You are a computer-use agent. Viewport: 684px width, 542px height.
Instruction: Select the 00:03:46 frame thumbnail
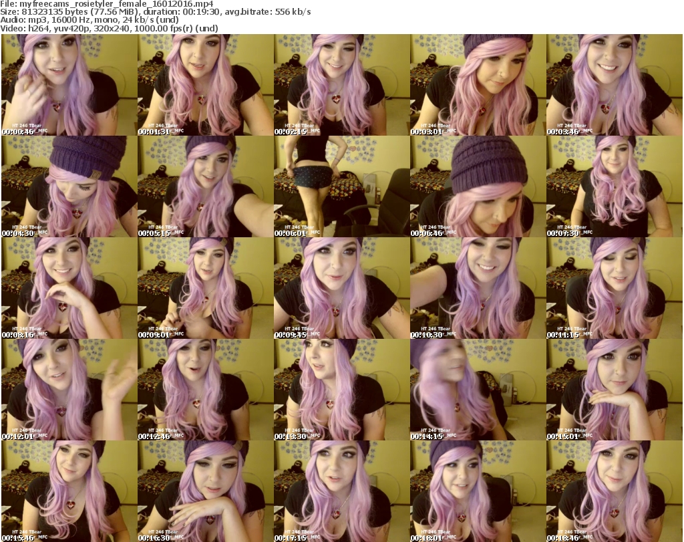coord(615,85)
